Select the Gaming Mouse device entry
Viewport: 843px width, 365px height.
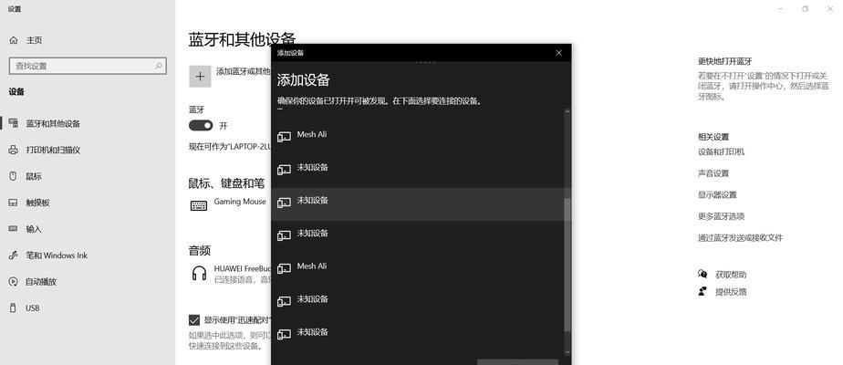point(230,204)
